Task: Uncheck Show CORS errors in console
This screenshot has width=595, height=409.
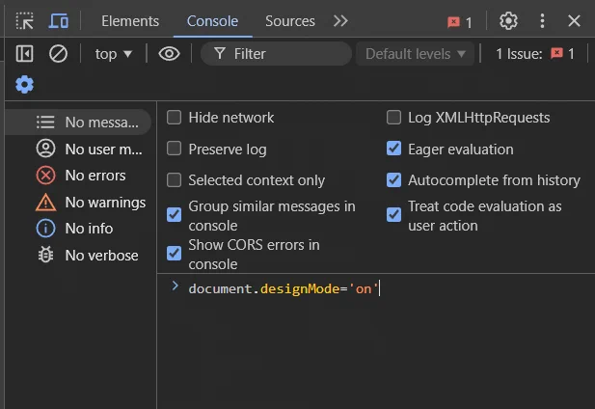Action: pos(175,253)
